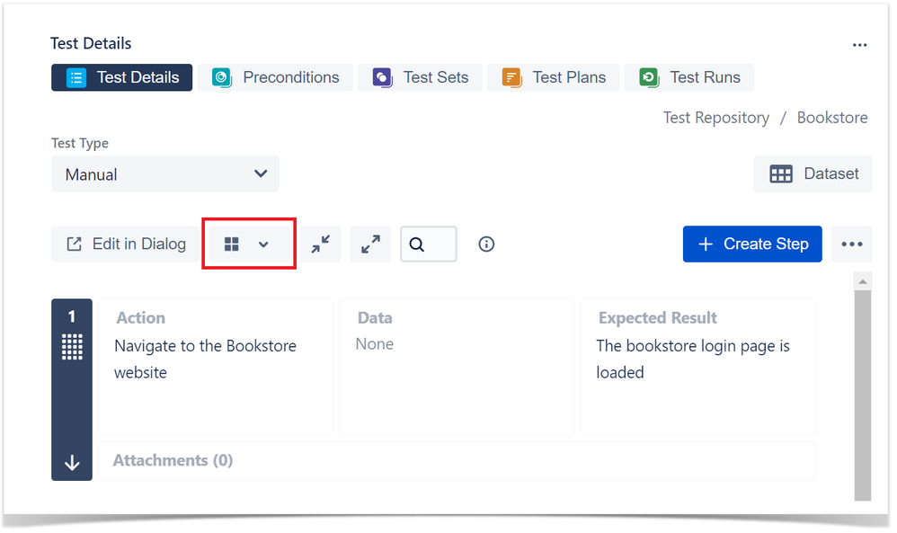897x533 pixels.
Task: Switch to the Preconditions tab
Action: 276,77
